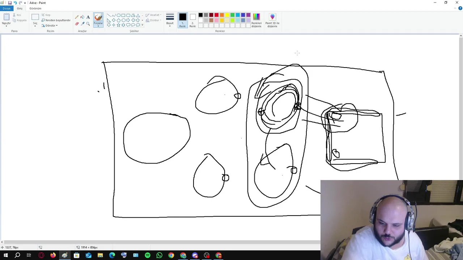463x260 pixels.
Task: Click the Kes cut button
Action: tap(17, 15)
